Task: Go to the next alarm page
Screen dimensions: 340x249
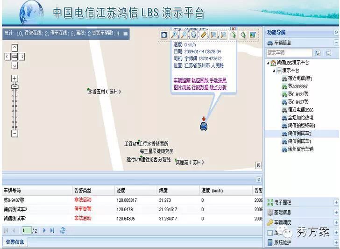Action: point(44,230)
